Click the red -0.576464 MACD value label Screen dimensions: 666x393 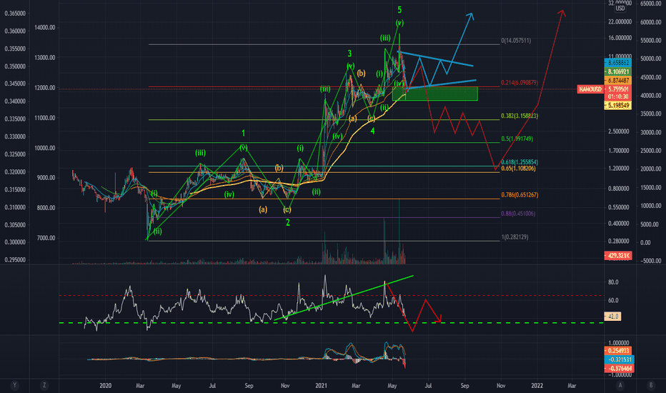coord(619,369)
